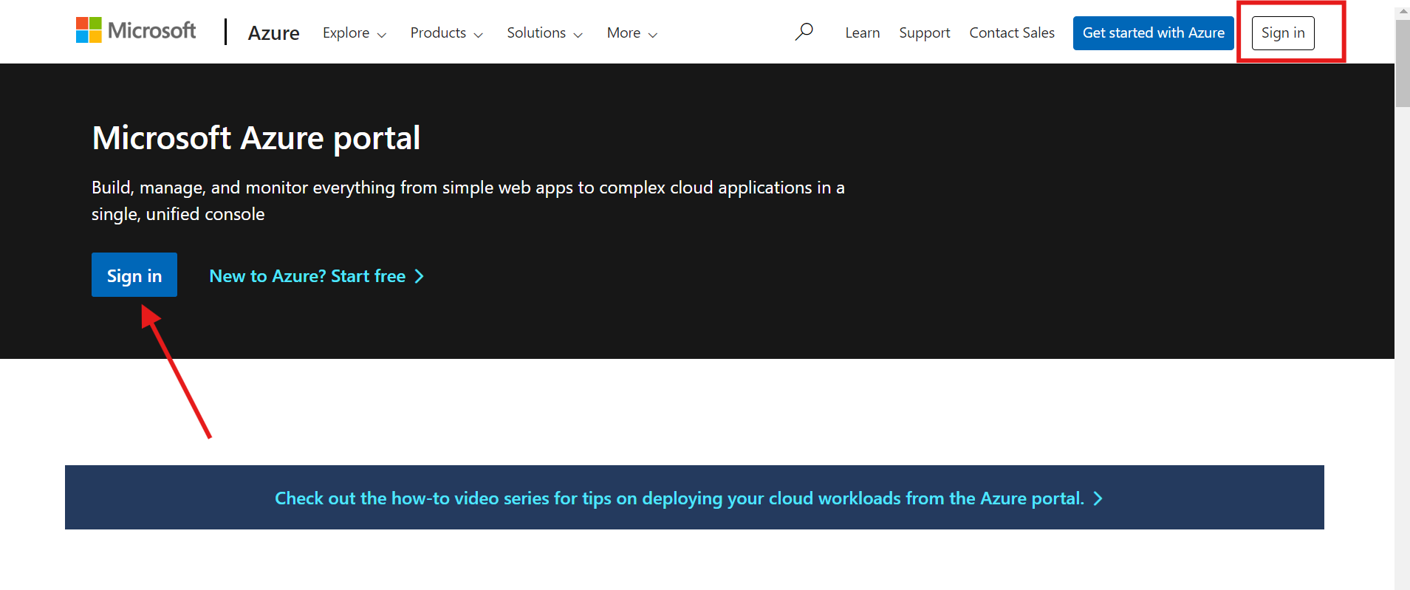Click the Sign in button in header

[1283, 33]
